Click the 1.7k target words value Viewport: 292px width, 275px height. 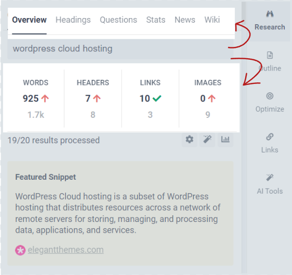(x=36, y=115)
